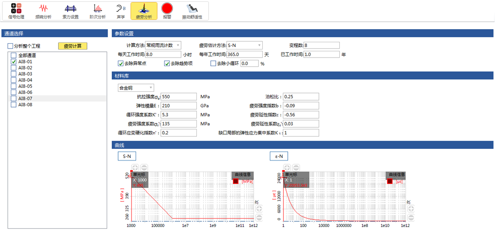Enable 去除小循环 checkbox

coord(213,63)
